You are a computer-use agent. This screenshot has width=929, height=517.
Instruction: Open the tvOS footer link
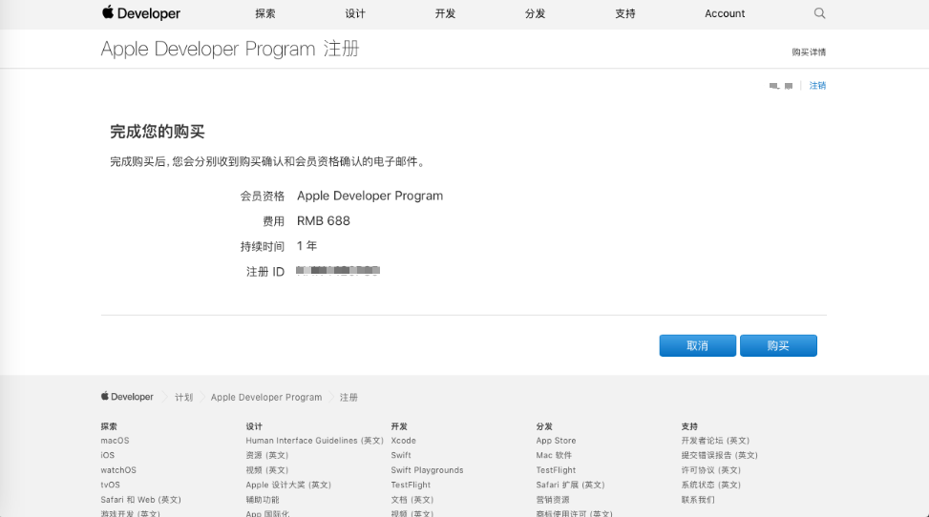pos(110,485)
